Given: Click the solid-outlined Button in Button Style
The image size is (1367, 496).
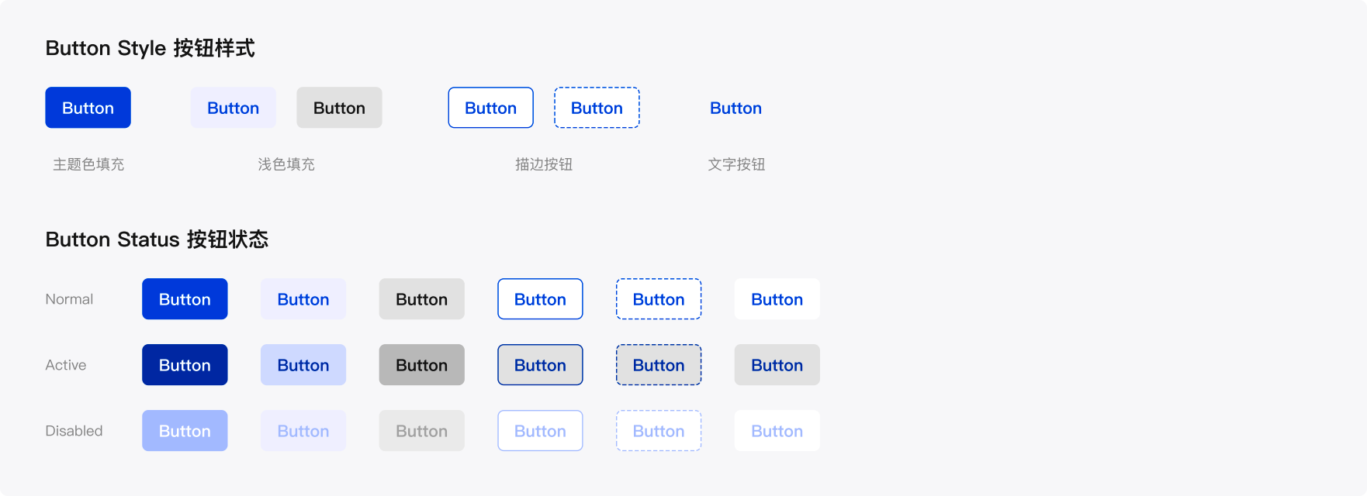Looking at the screenshot, I should coord(490,108).
